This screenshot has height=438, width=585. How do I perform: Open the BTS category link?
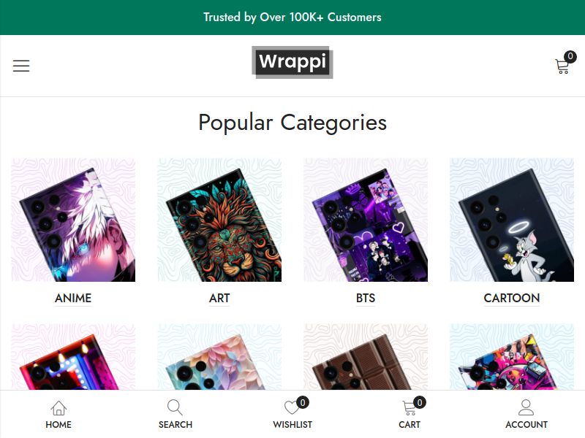[366, 298]
